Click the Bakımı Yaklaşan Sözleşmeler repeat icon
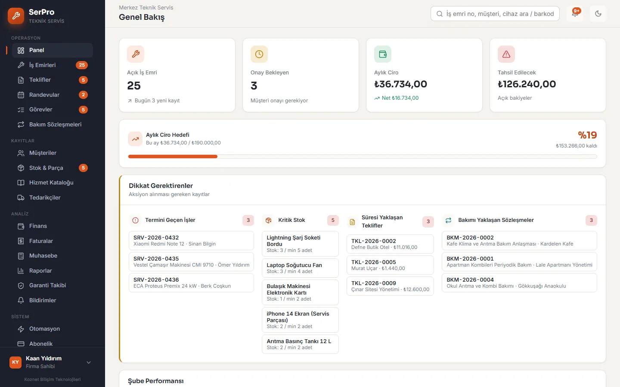 (448, 220)
